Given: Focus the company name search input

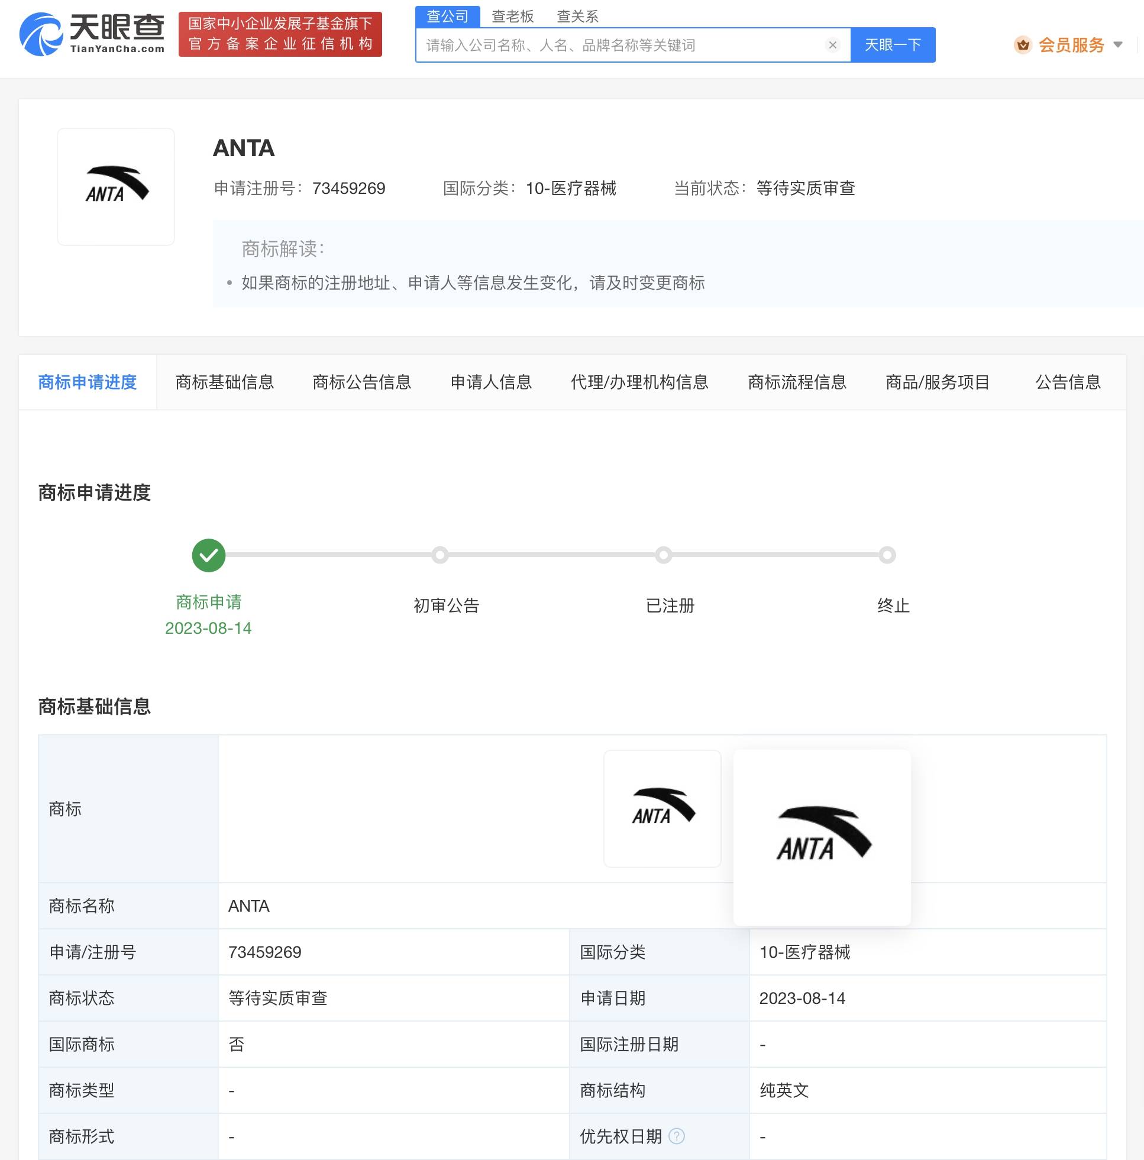Looking at the screenshot, I should click(x=619, y=45).
